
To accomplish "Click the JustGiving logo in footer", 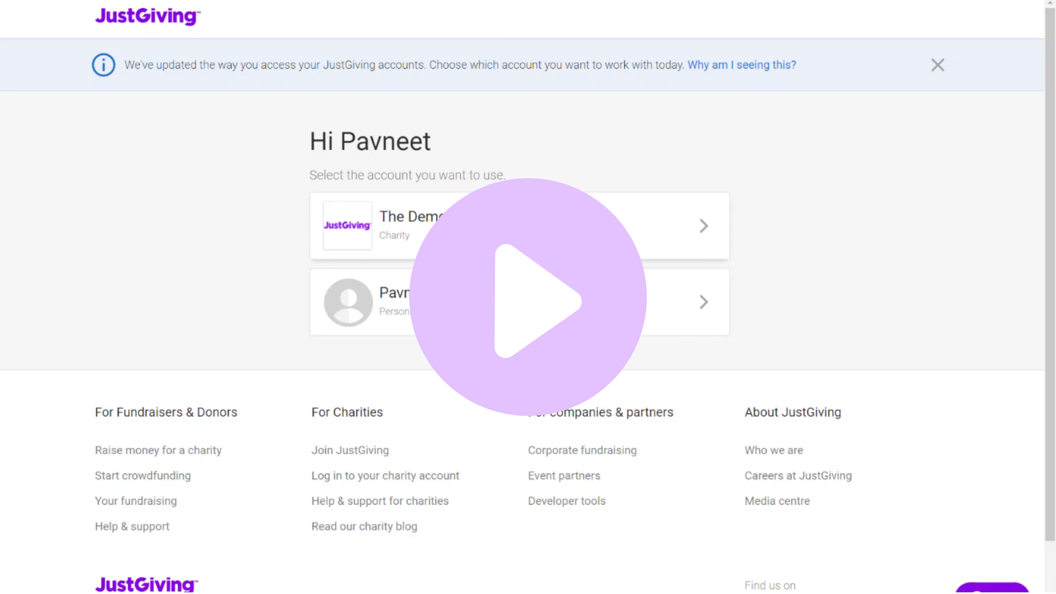I will tap(146, 584).
